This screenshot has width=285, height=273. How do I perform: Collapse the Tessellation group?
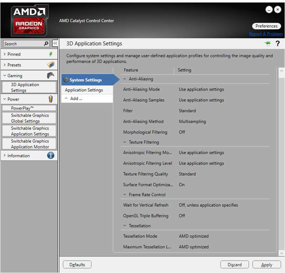pos(124,226)
